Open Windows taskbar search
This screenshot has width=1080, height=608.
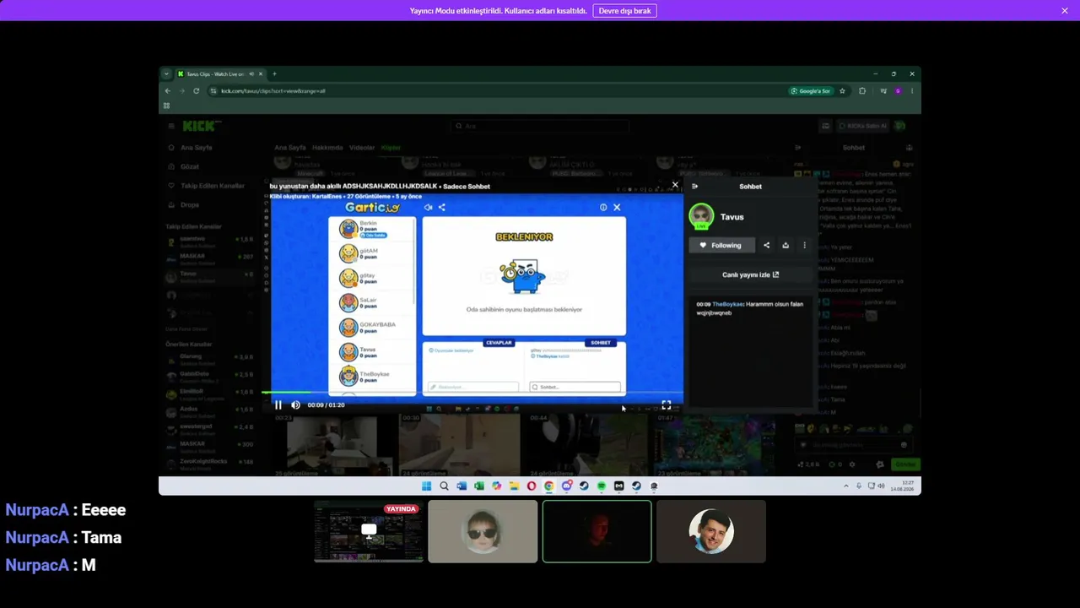coord(444,486)
